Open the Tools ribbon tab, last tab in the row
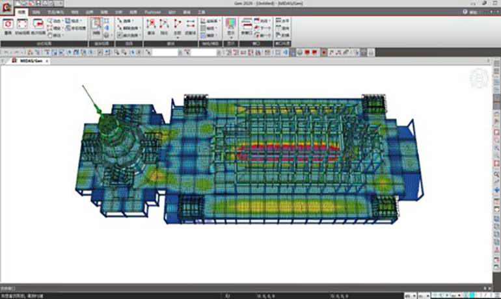This screenshot has height=299, width=501. [x=201, y=12]
